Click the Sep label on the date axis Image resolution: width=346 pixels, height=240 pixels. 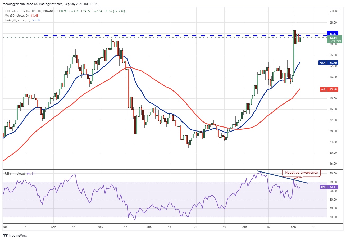click(x=294, y=227)
